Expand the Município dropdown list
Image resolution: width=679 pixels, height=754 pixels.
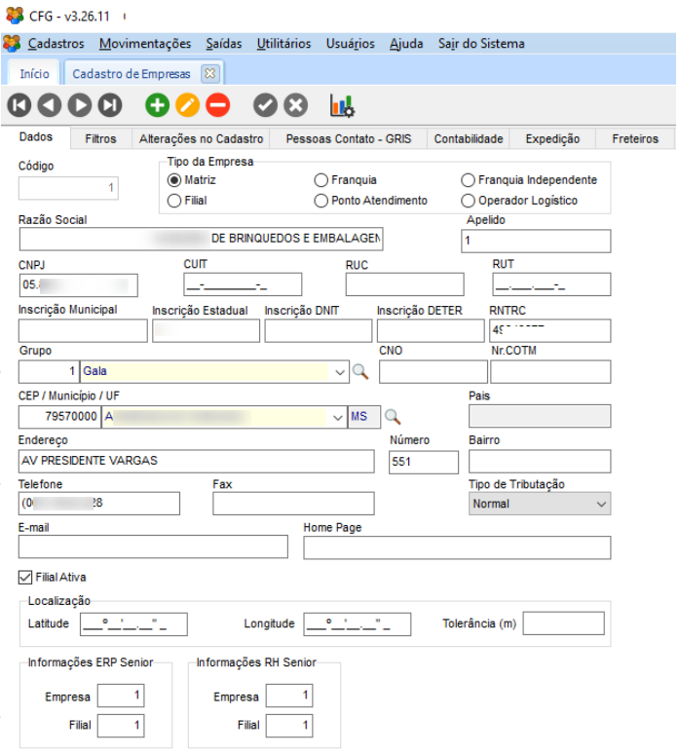click(x=338, y=416)
